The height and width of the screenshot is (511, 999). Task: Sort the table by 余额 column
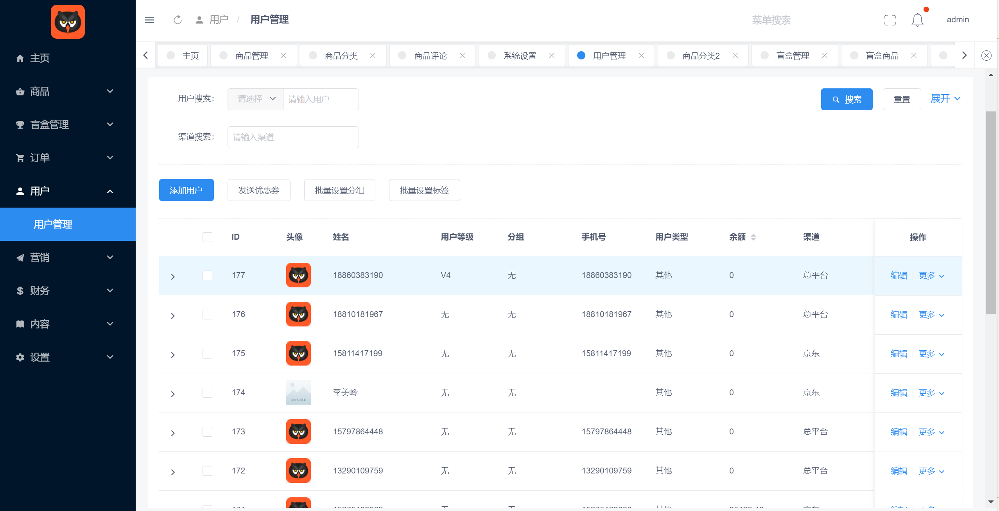[x=753, y=237]
